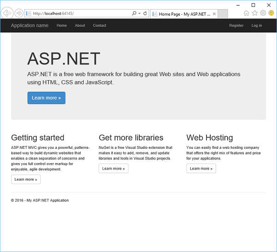Open the Contact nav menu item
The height and width of the screenshot is (252, 277).
100,25
